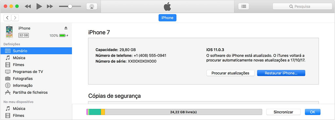
Task: Click the green segment in storage bar
Action: coord(95,112)
